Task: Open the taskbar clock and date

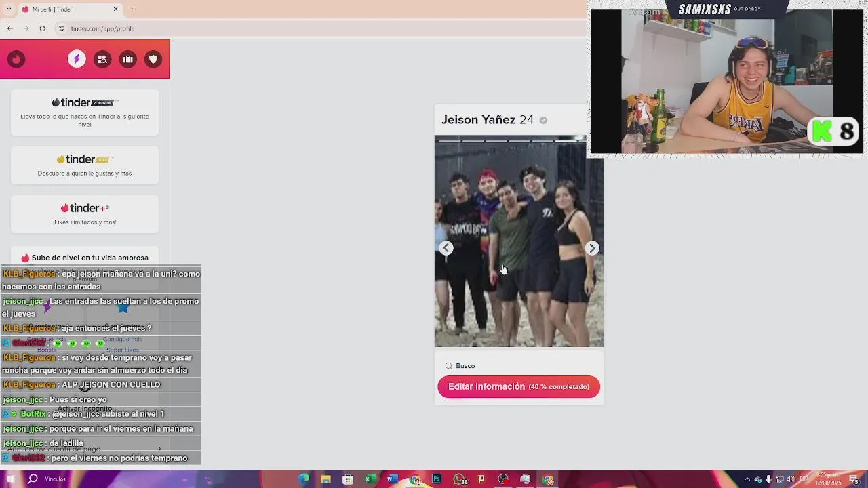Action: 829,479
